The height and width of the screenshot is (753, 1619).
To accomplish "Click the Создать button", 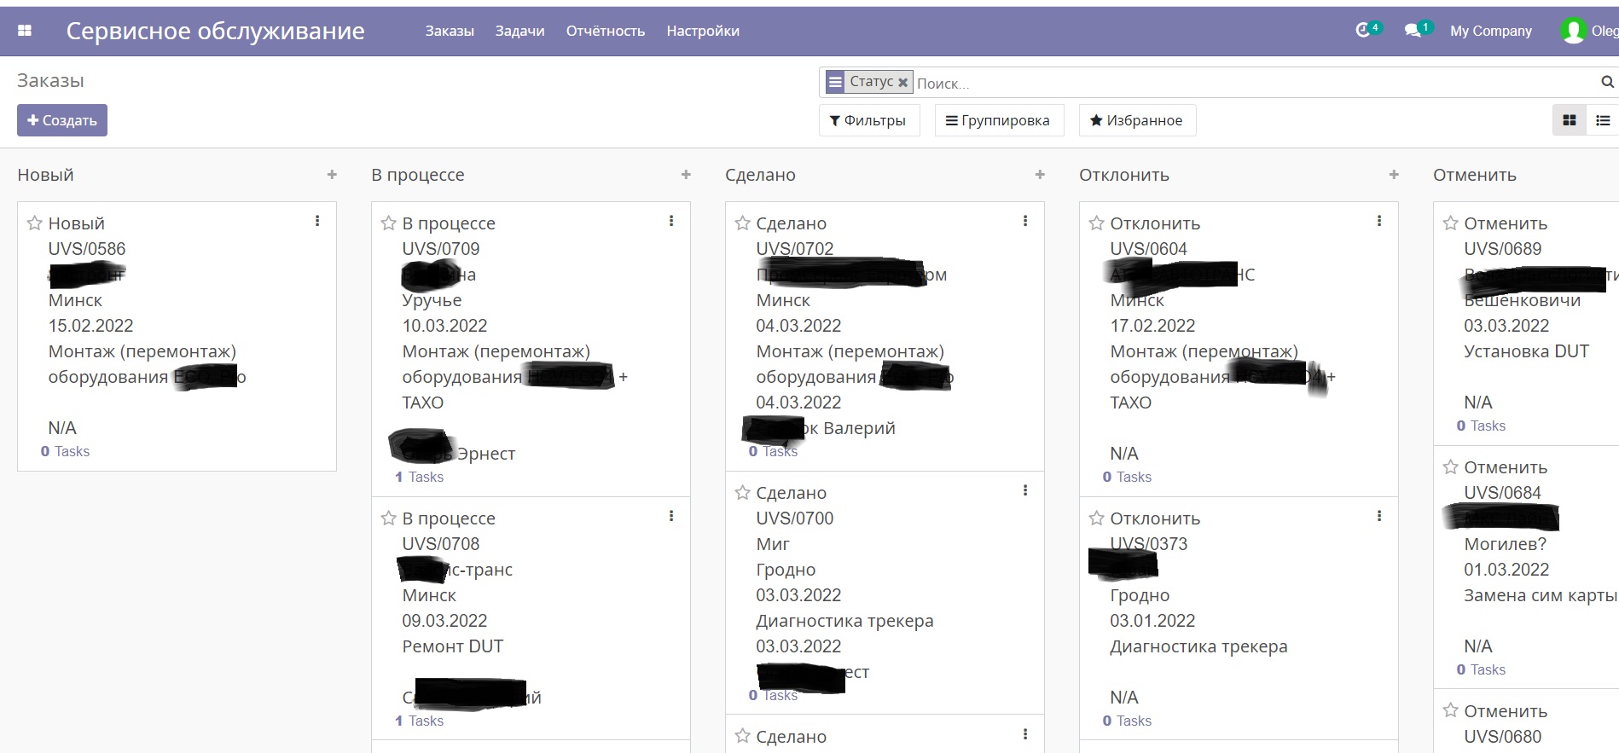I will 62,121.
